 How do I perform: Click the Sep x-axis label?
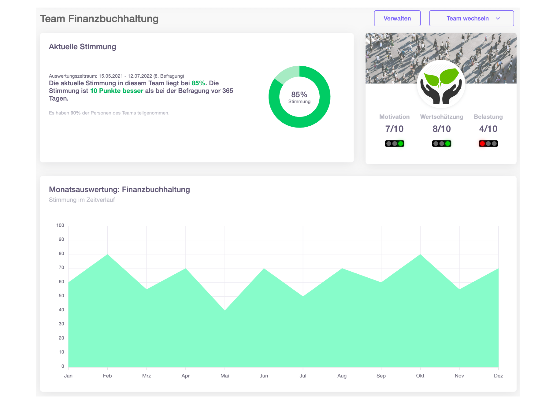(381, 376)
